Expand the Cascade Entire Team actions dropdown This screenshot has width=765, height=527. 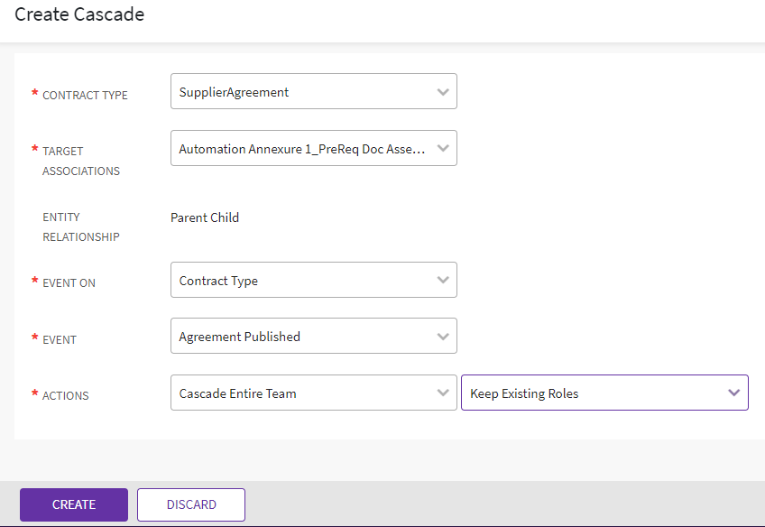(x=302, y=393)
